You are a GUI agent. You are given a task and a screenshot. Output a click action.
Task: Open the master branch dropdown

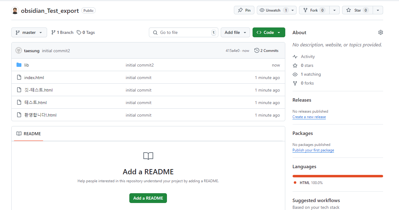point(29,32)
